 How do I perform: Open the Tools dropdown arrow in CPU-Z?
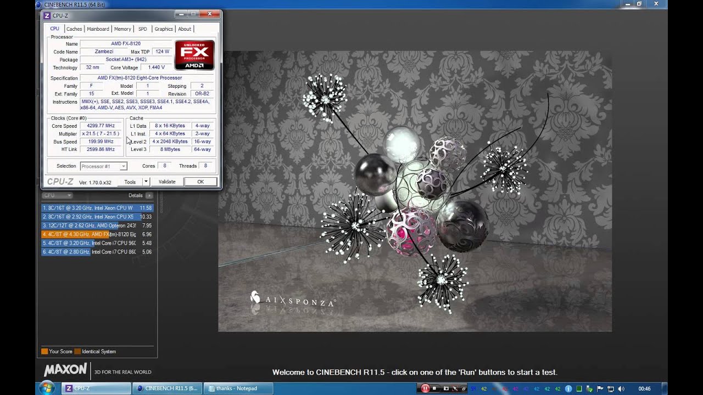[146, 182]
